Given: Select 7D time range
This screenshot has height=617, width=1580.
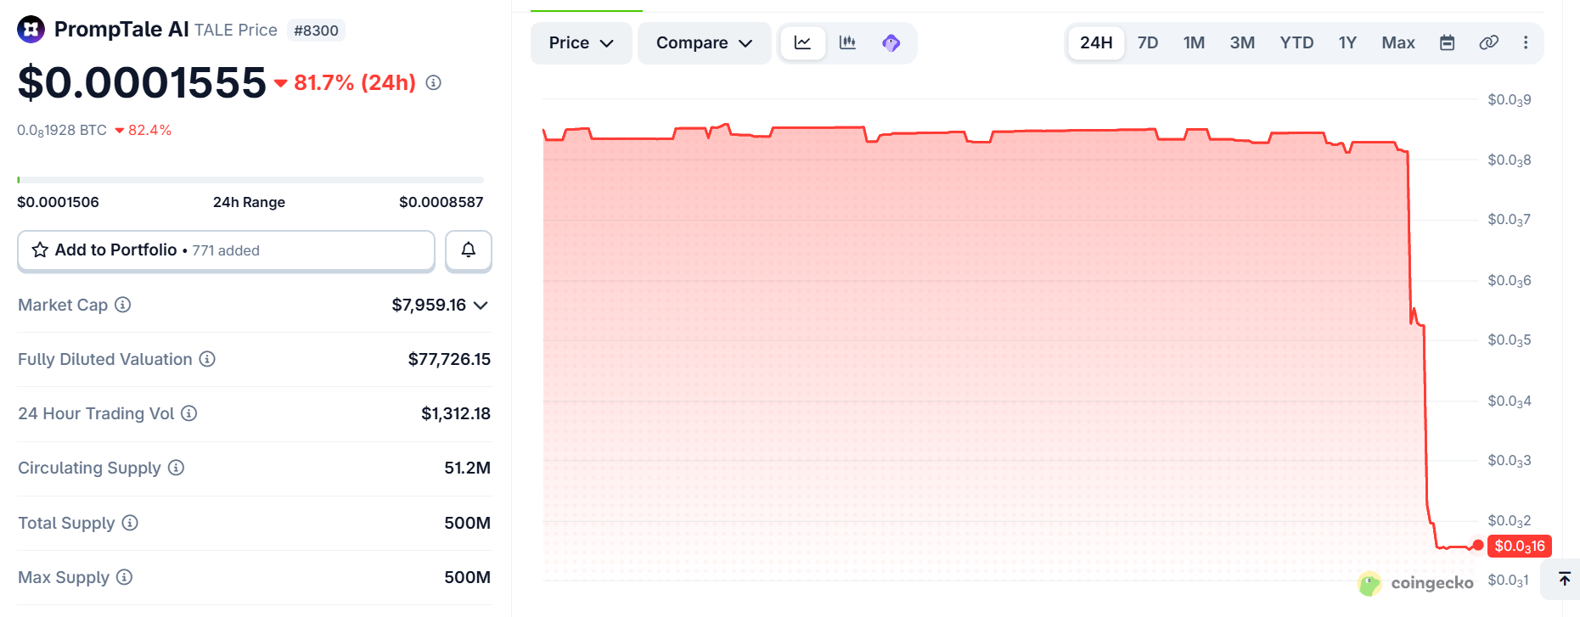Looking at the screenshot, I should coord(1148,42).
